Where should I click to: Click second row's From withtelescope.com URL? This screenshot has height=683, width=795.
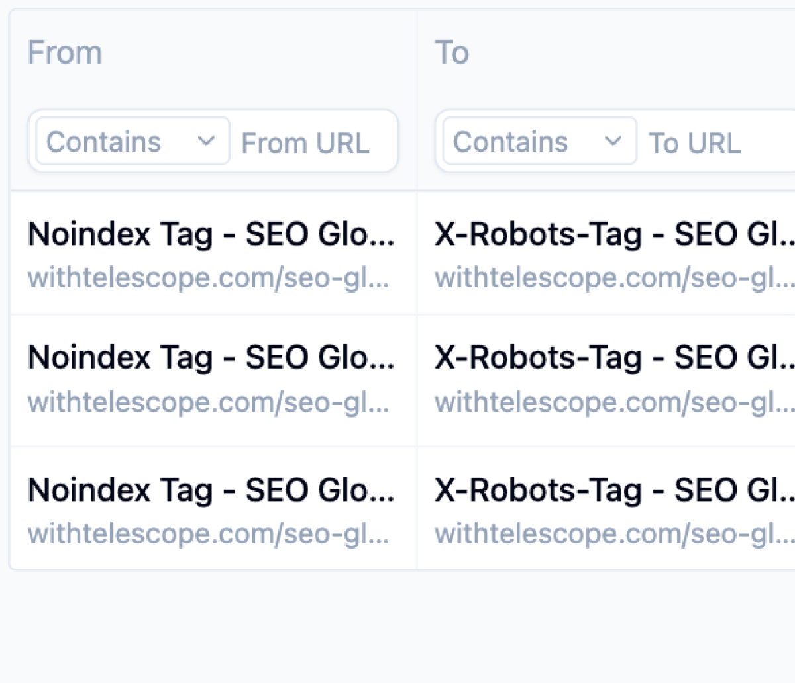click(208, 402)
